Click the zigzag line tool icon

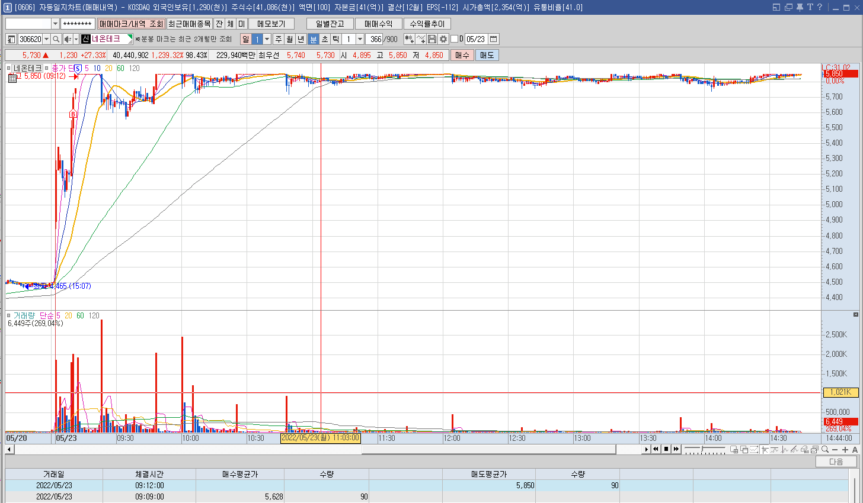(x=785, y=449)
